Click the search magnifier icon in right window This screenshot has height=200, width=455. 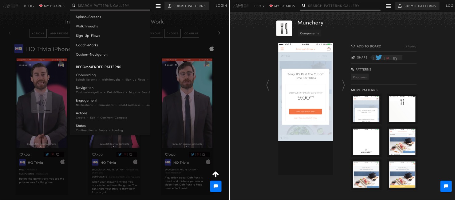[x=303, y=6]
